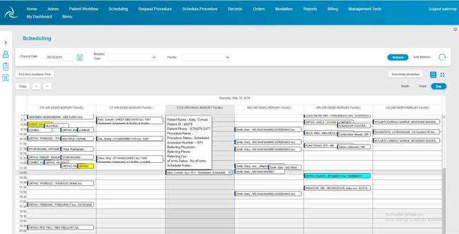This screenshot has height=234, width=459.
Task: Click Find Next Available Time button
Action: point(35,74)
